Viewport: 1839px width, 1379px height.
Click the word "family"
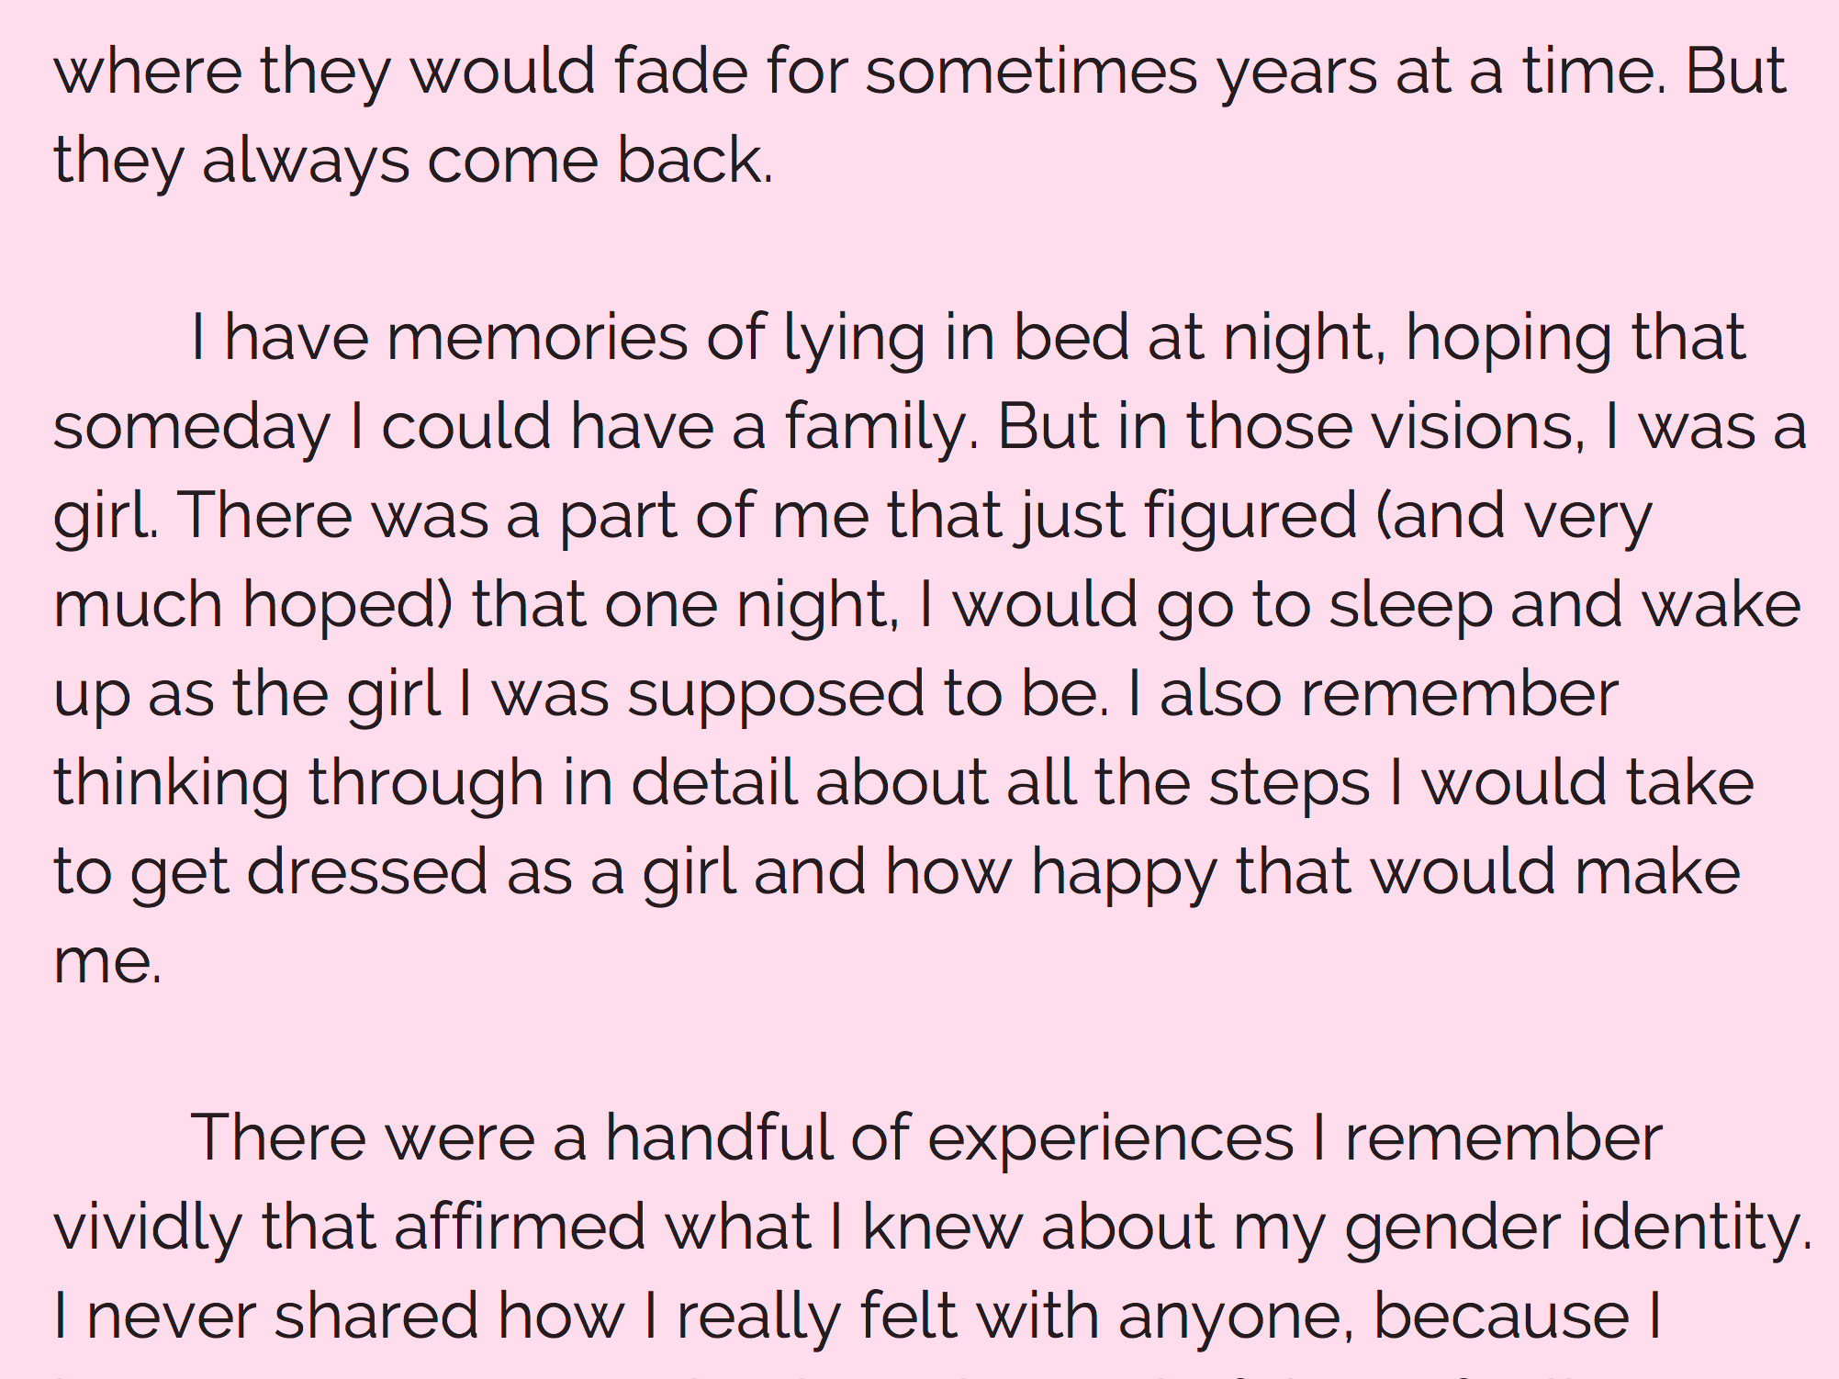click(x=880, y=427)
